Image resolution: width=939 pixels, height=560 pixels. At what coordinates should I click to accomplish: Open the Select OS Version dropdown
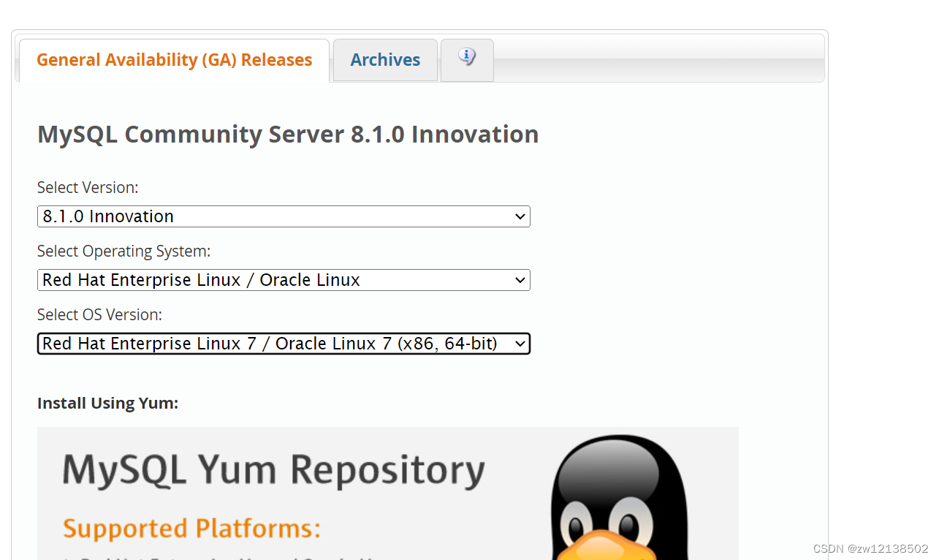click(x=284, y=344)
